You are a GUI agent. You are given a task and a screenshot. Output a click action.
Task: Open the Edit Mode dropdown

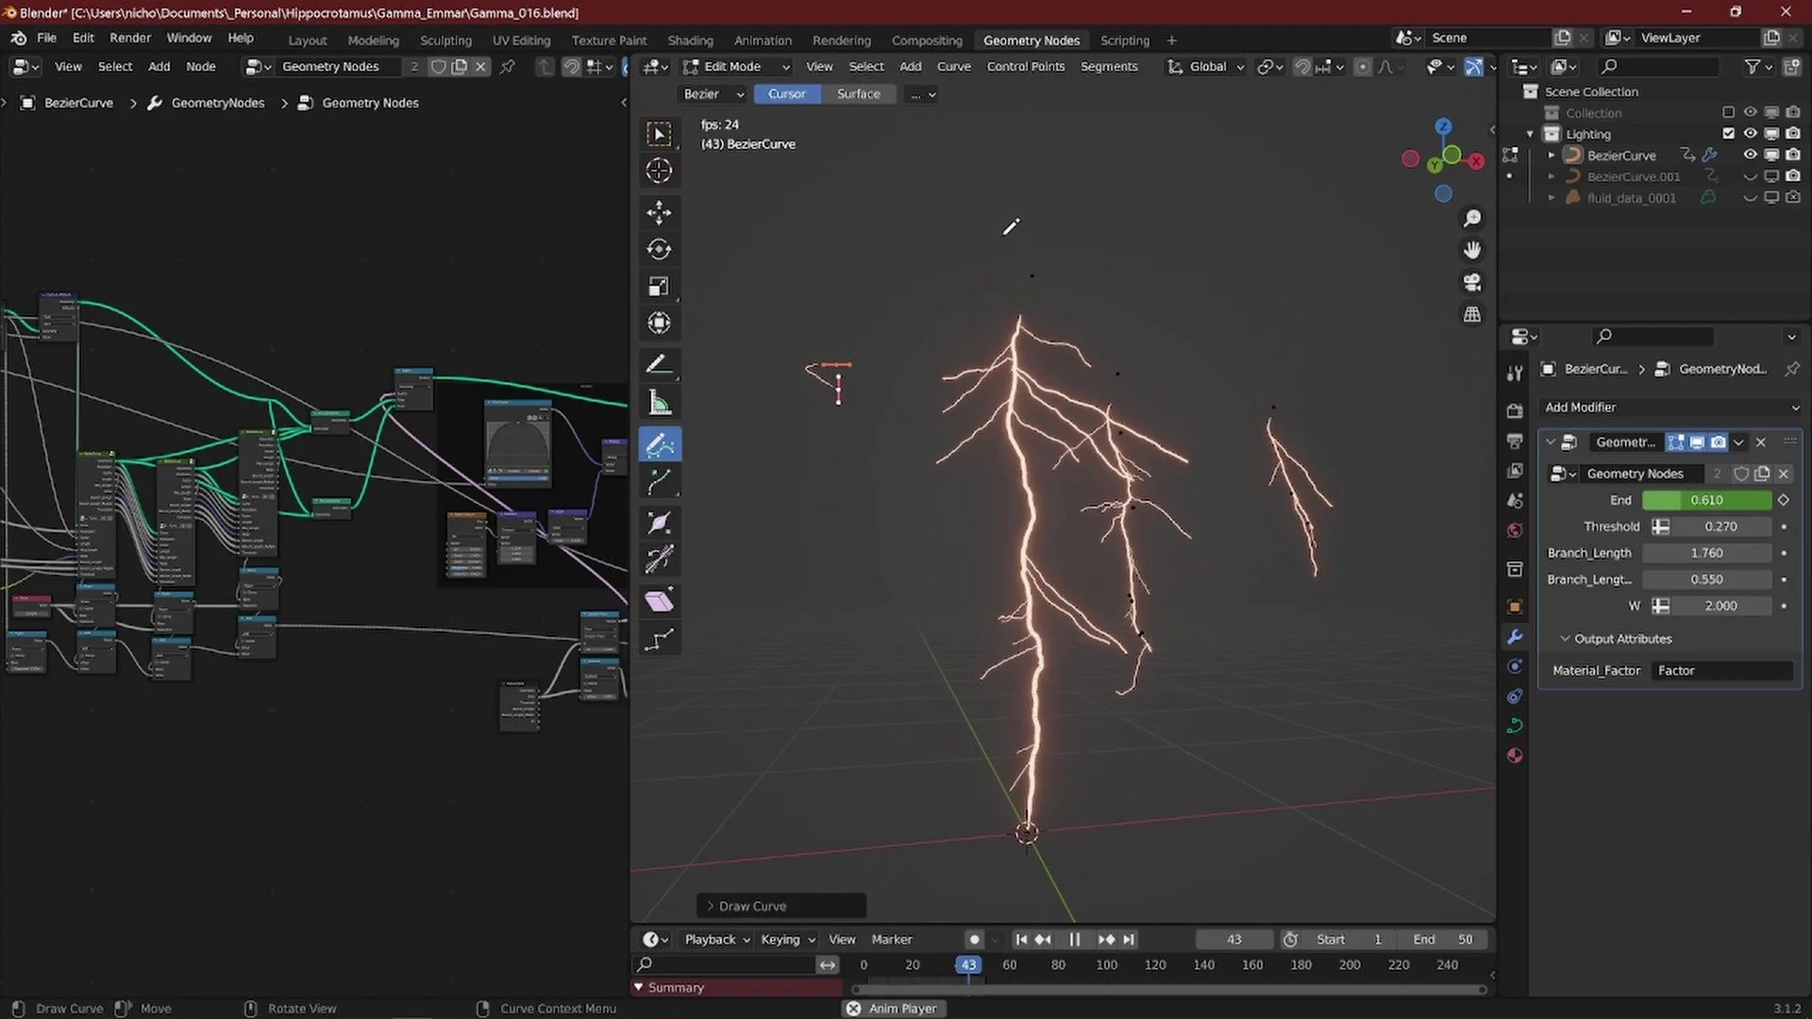point(737,67)
